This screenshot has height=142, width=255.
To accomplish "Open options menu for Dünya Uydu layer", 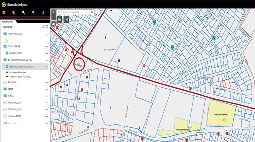I will (47, 123).
